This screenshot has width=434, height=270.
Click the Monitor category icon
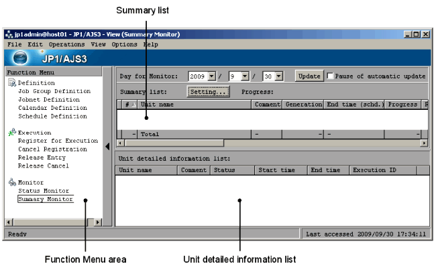pos(11,182)
